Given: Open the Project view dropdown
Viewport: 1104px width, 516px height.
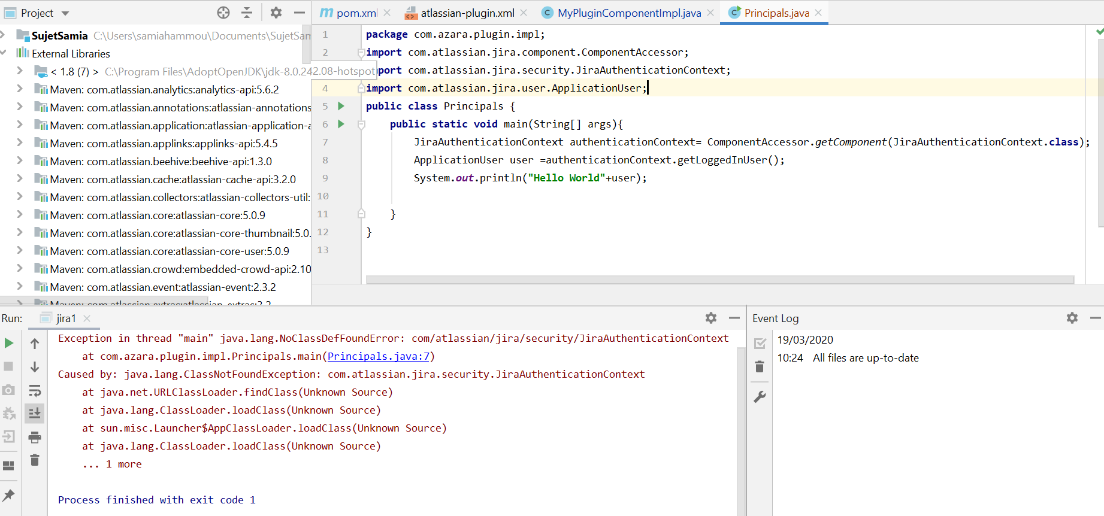Looking at the screenshot, I should (x=65, y=13).
